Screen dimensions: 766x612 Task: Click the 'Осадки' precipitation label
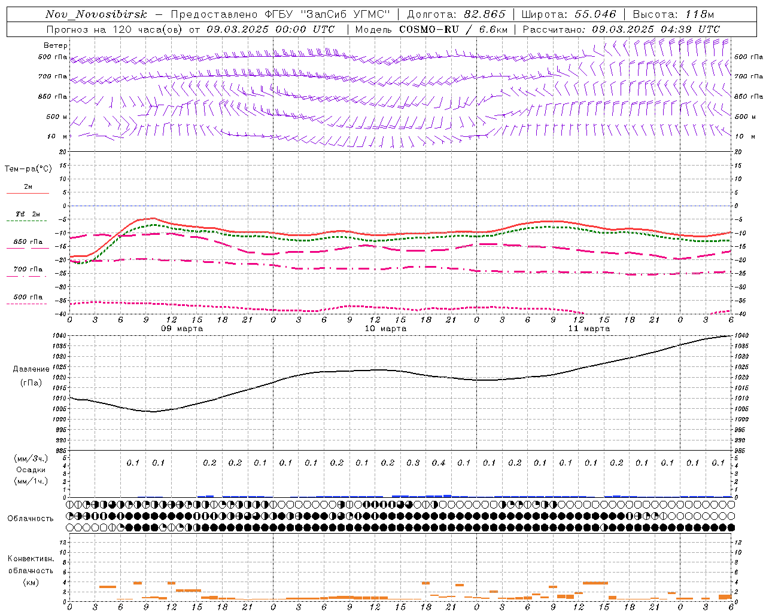31,470
